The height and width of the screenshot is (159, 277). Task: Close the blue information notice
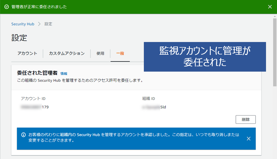[x=249, y=138]
